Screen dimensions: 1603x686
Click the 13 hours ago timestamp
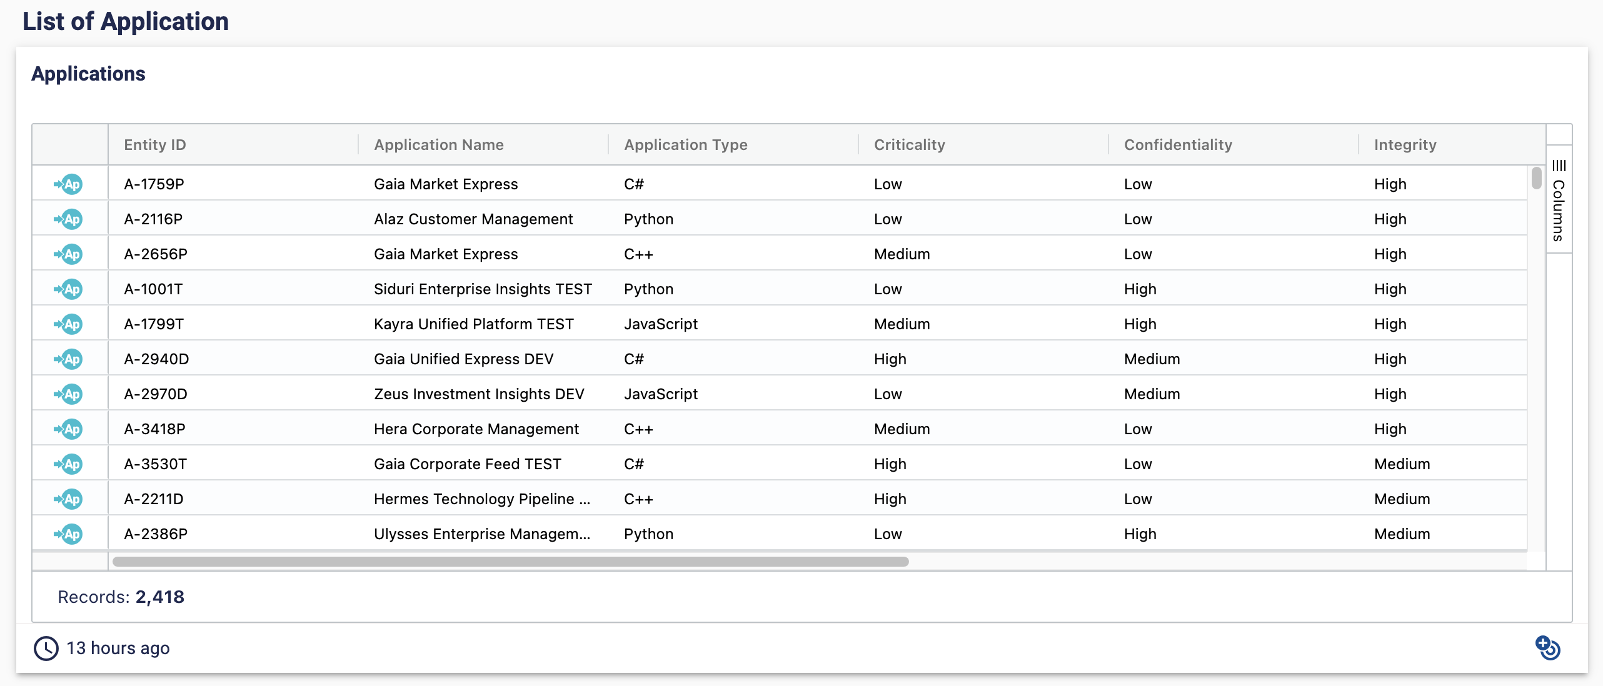118,649
